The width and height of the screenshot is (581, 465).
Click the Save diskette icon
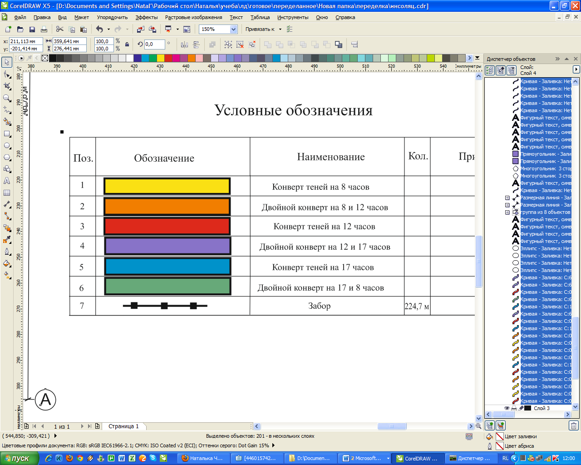click(32, 29)
